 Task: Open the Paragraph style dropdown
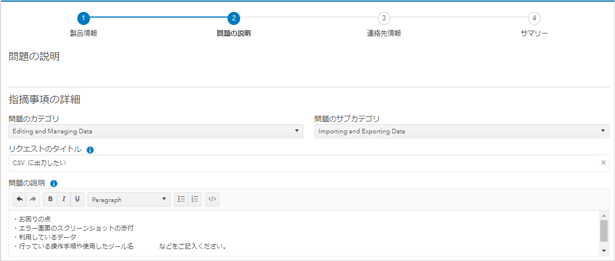click(129, 199)
